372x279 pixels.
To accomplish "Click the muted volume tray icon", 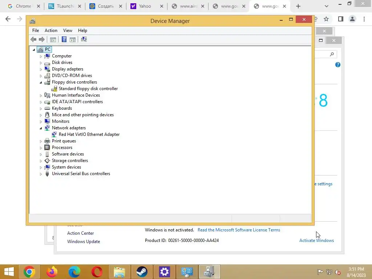I will pos(338,272).
